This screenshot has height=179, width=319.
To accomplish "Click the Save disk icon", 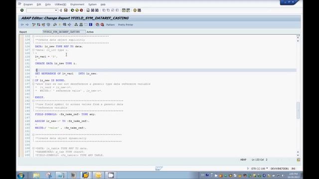I will point(66,10).
